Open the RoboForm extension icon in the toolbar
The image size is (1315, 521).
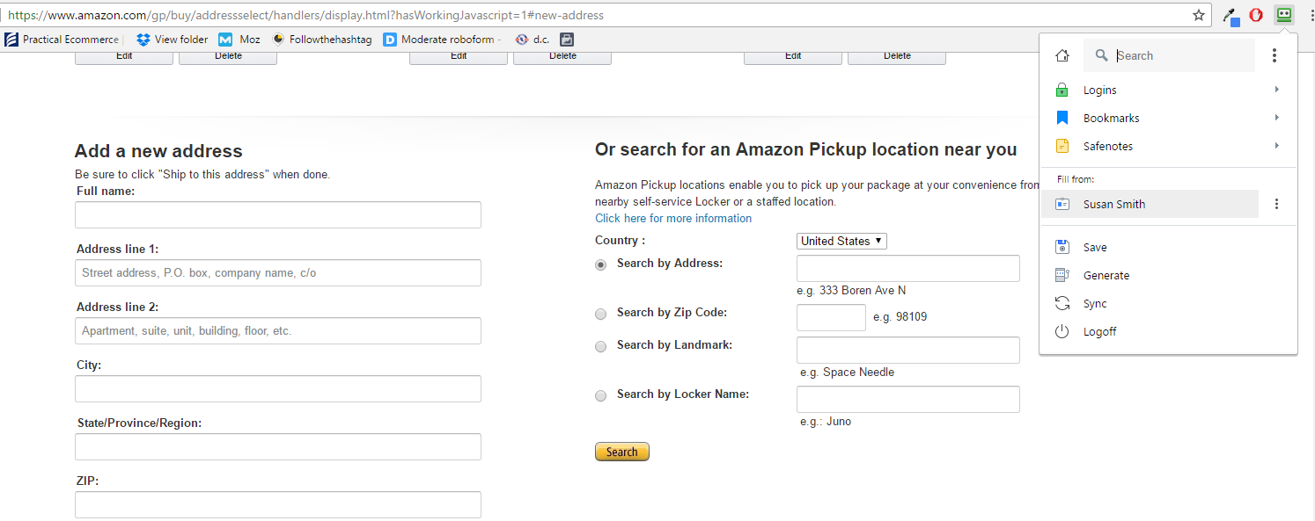tap(1283, 15)
